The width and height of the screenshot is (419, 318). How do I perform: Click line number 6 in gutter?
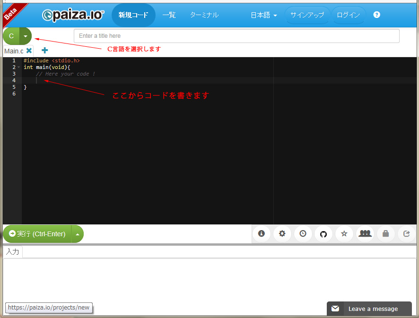14,94
